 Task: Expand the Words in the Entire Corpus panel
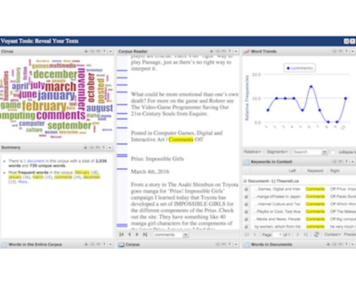click(111, 245)
